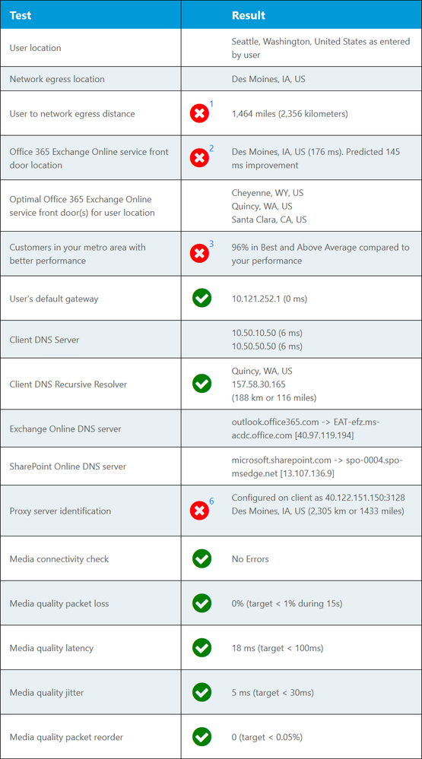The width and height of the screenshot is (422, 759).
Task: Click red error icon for proxy server identification
Action: [199, 511]
